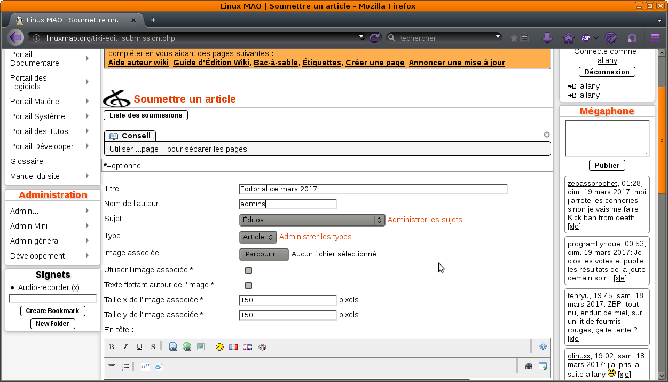Insert a quote block via toolbar icon
The image size is (668, 382).
point(145,367)
